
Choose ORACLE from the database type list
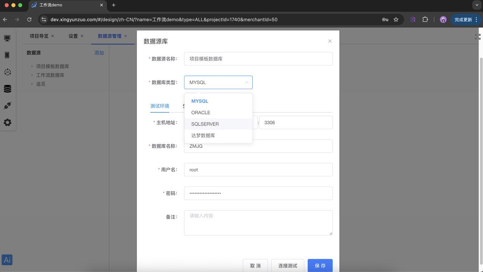[201, 113]
